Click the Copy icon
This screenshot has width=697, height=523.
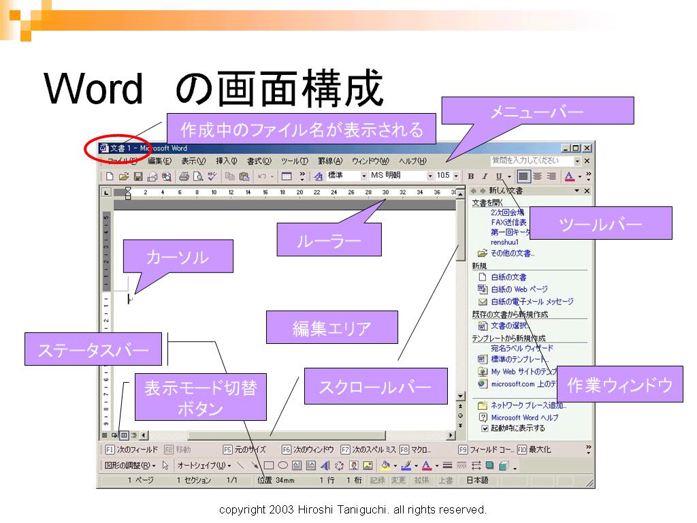[x=229, y=176]
